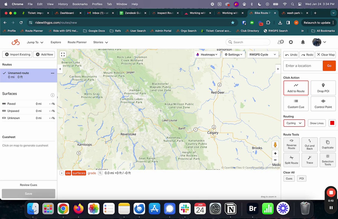Image resolution: width=338 pixels, height=219 pixels.
Task: Select Add to Route click action
Action: [x=296, y=88]
